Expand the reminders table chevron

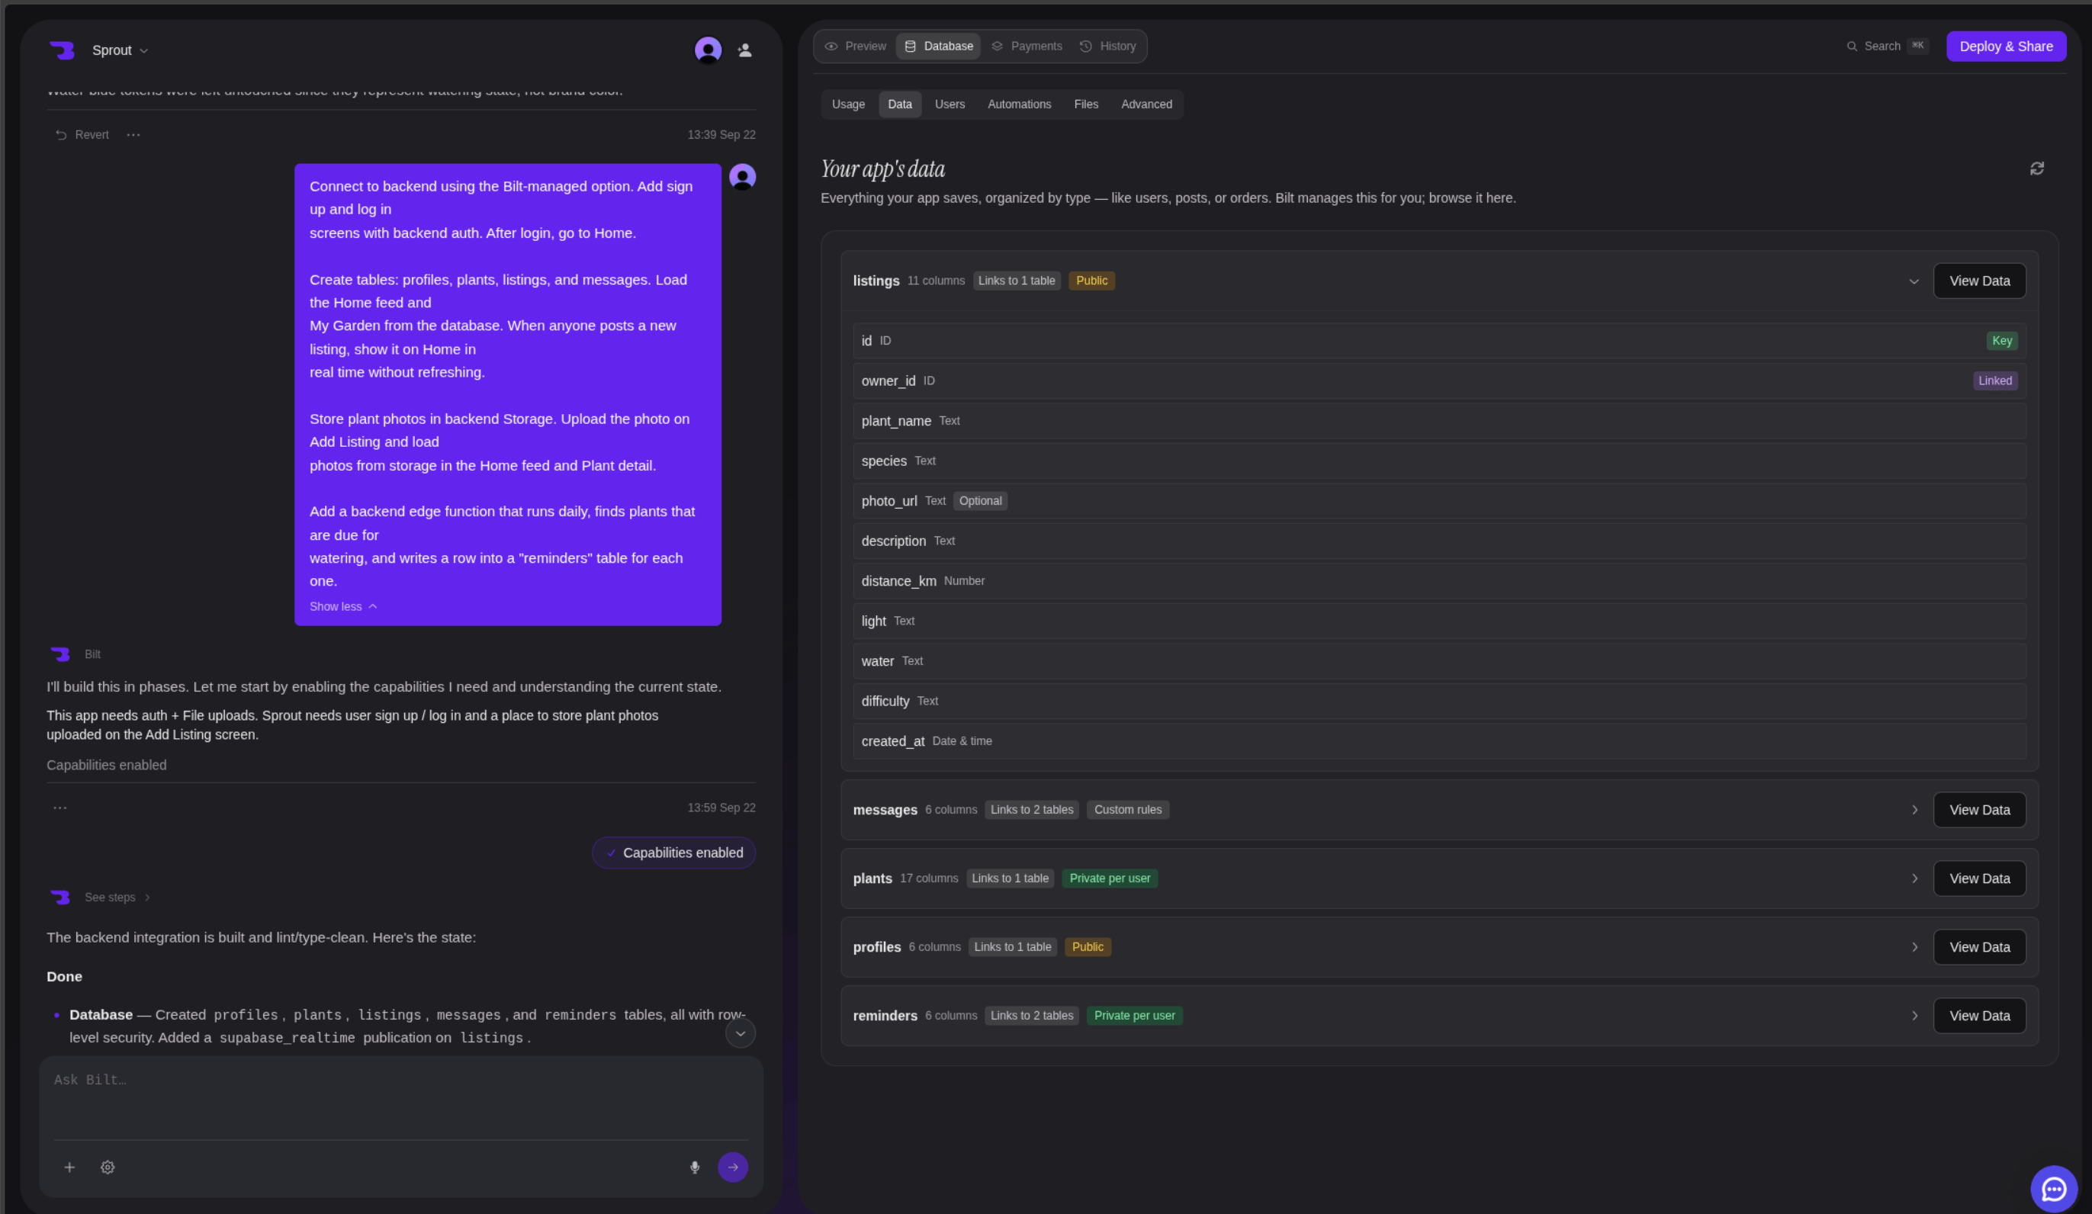tap(1914, 1016)
